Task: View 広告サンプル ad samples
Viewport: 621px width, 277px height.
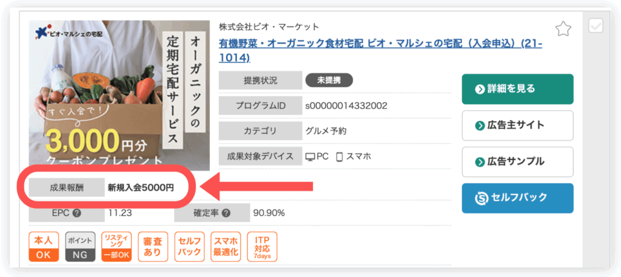Action: coord(517,162)
